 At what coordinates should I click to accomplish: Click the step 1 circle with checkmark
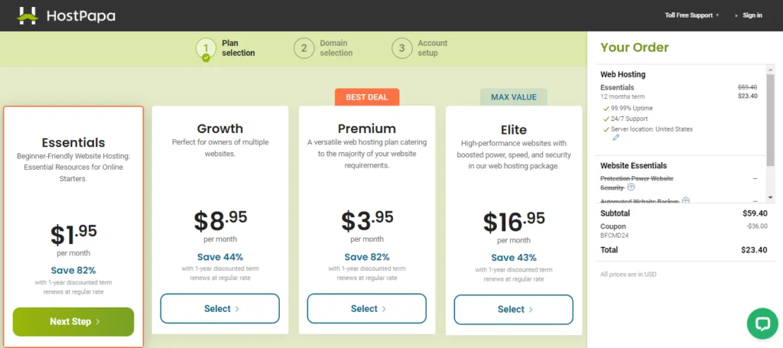click(x=206, y=49)
